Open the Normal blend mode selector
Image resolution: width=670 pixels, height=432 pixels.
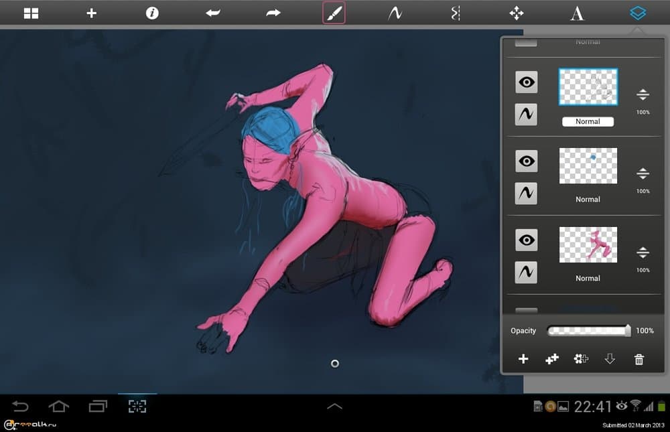click(588, 121)
